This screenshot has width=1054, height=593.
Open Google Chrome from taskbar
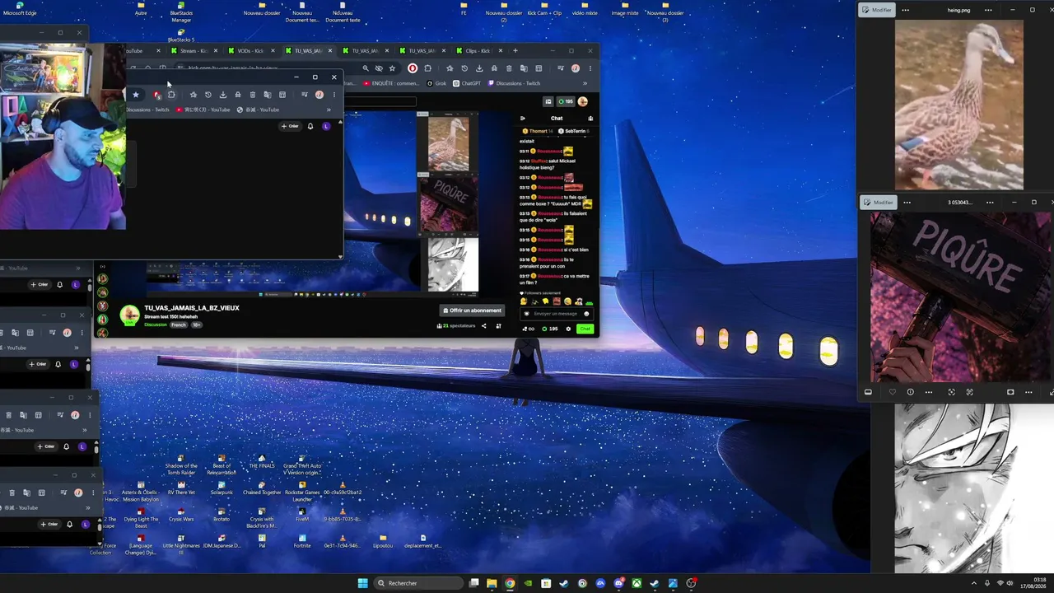click(510, 583)
